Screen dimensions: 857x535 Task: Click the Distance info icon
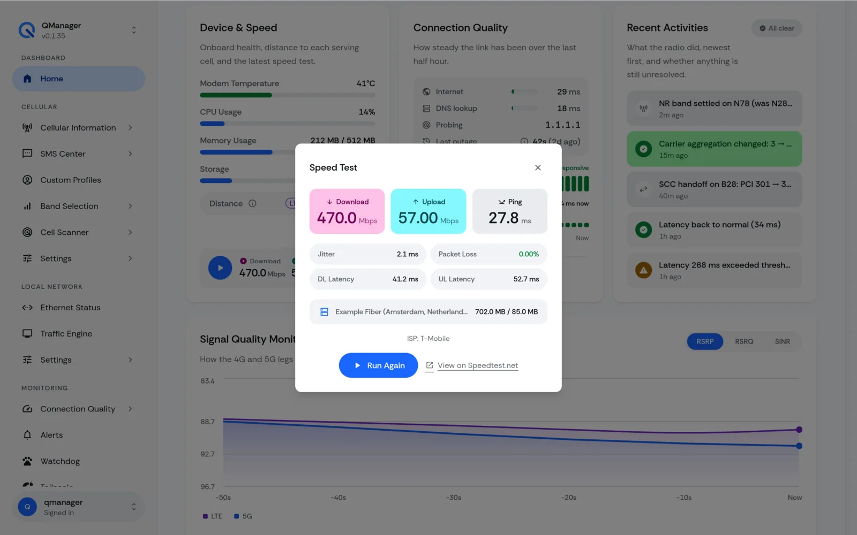(x=252, y=203)
